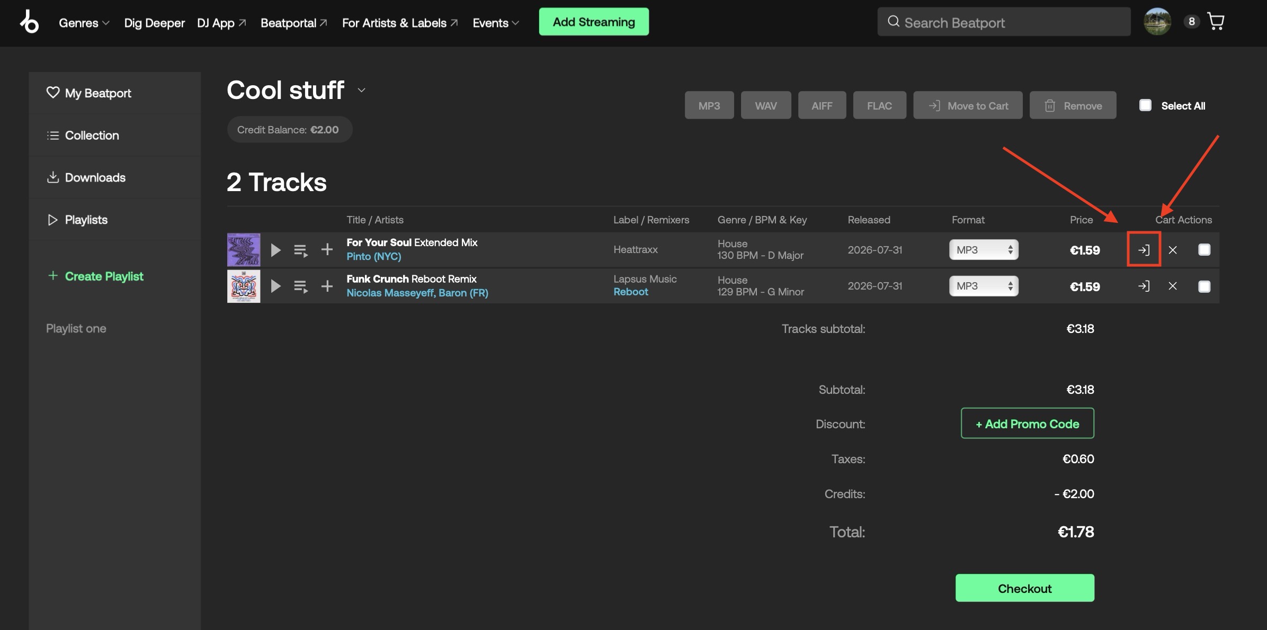The height and width of the screenshot is (630, 1267).
Task: Open artist Nicolas Masseyeff
Action: coord(390,293)
